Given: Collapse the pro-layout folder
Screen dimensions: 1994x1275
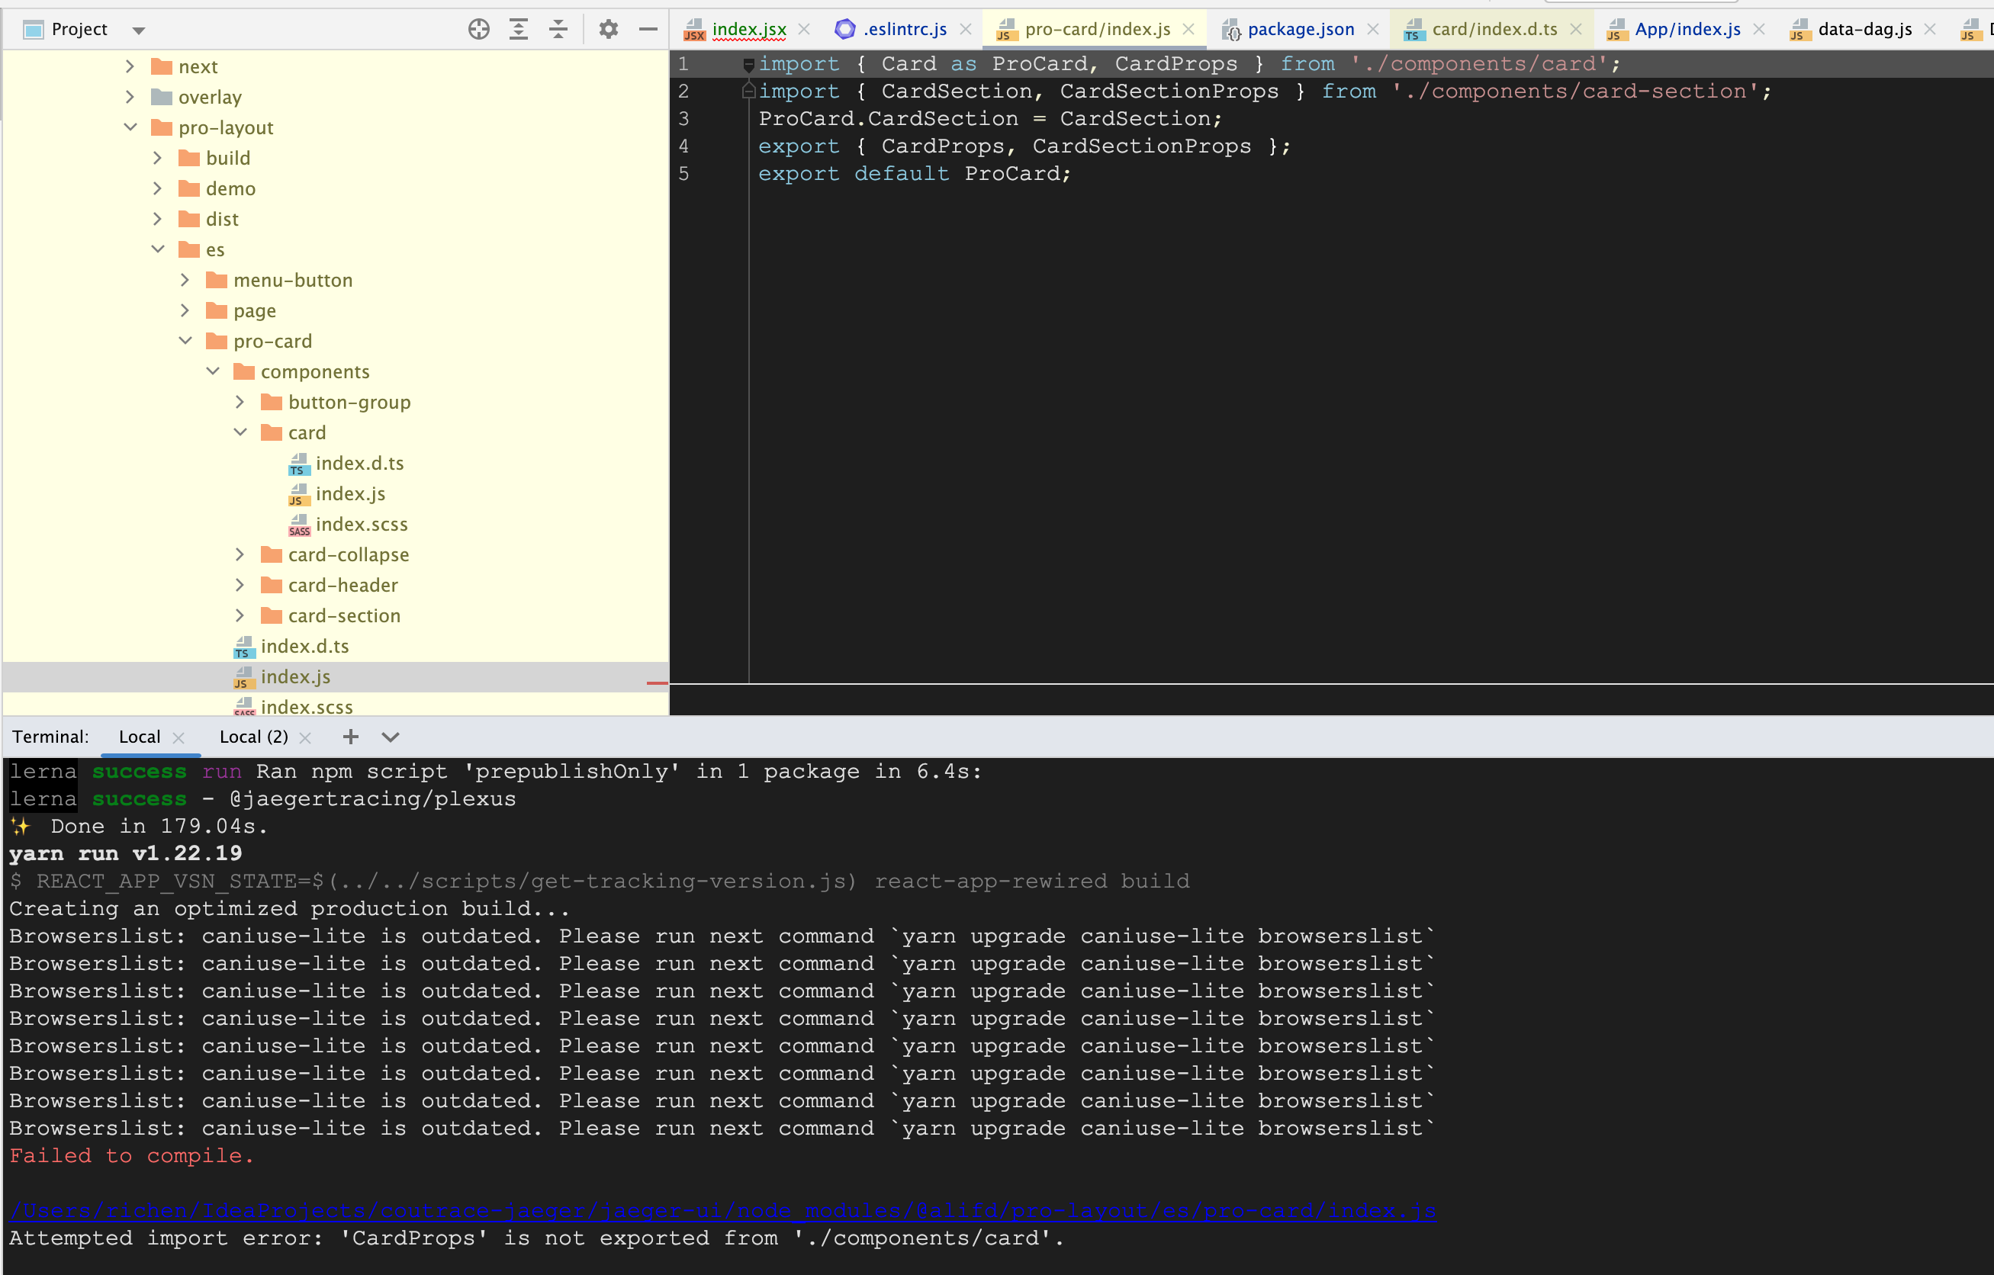Looking at the screenshot, I should tap(130, 127).
